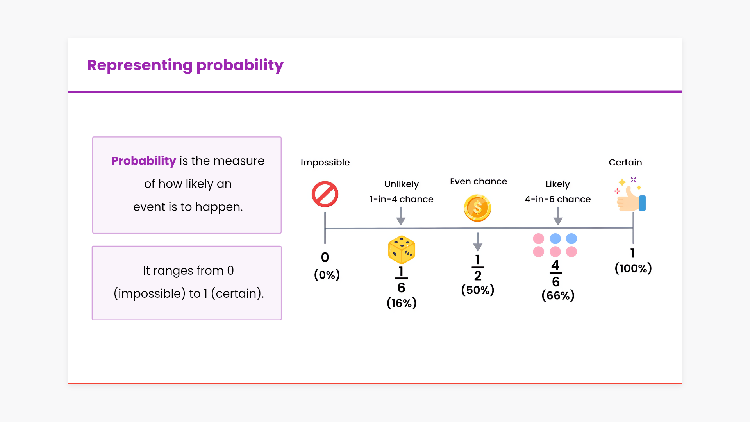The height and width of the screenshot is (422, 750).
Task: Click the arrow below Unlikely label
Action: click(x=401, y=216)
